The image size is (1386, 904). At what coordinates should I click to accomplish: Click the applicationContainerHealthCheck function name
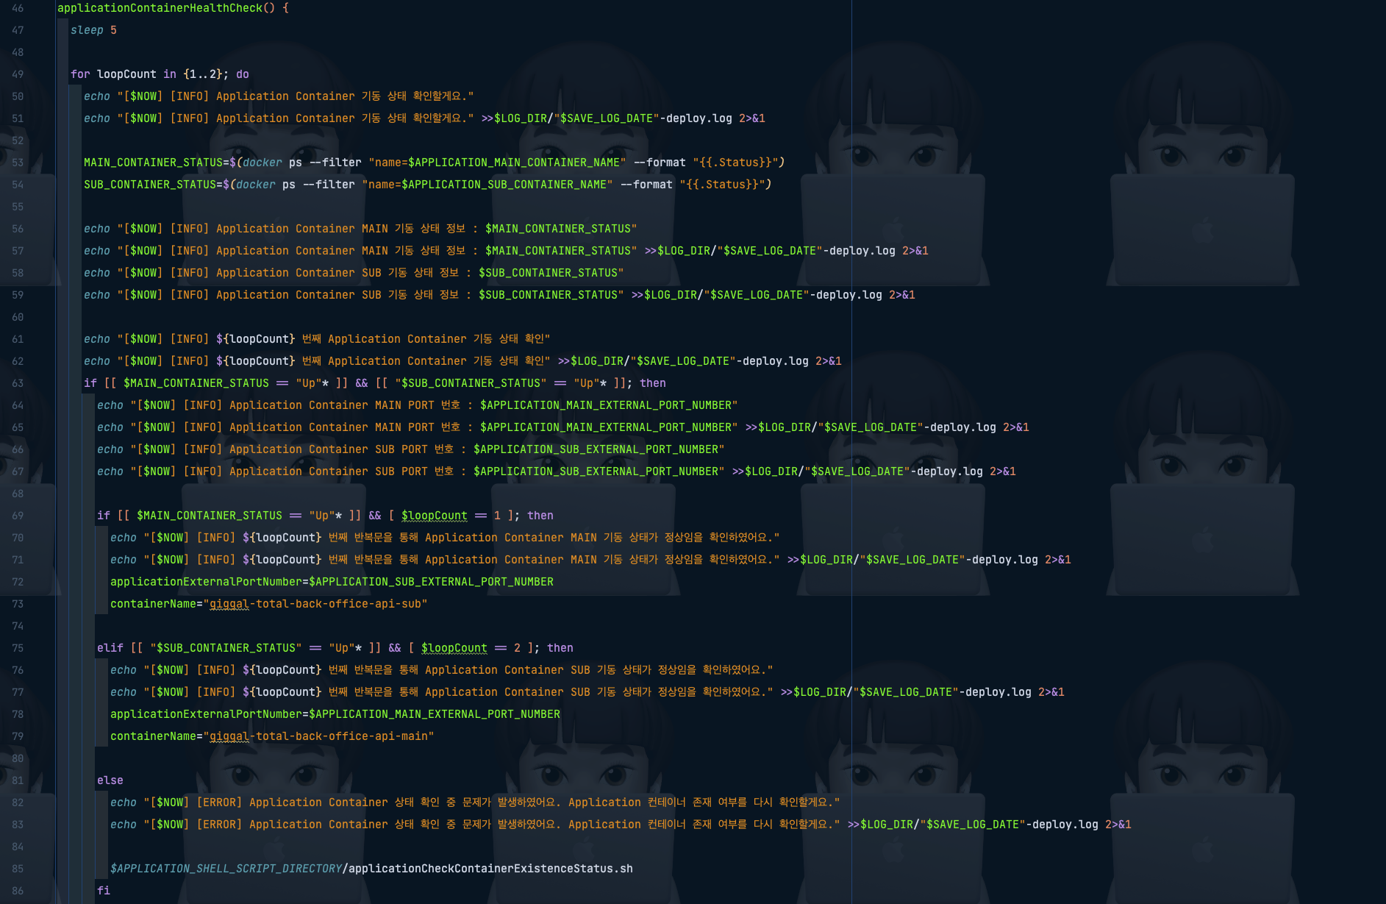point(160,8)
